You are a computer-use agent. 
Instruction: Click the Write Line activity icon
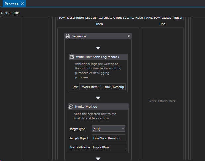tap(72, 57)
